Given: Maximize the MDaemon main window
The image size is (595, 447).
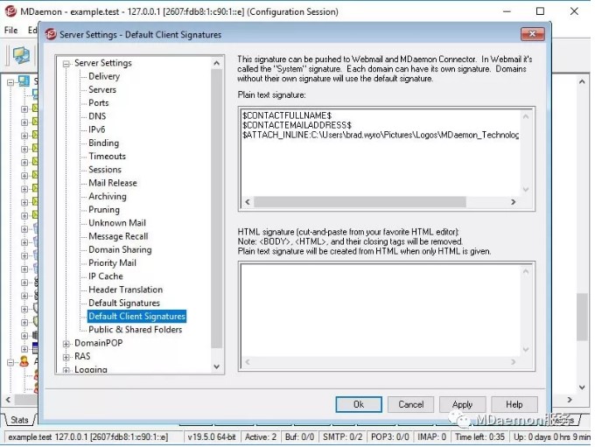Looking at the screenshot, I should [x=540, y=11].
